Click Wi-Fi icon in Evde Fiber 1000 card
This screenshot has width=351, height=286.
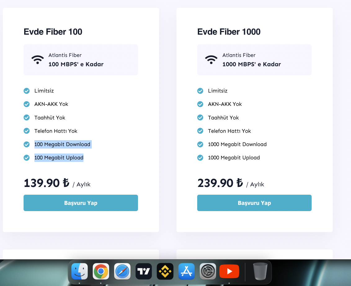(x=211, y=59)
